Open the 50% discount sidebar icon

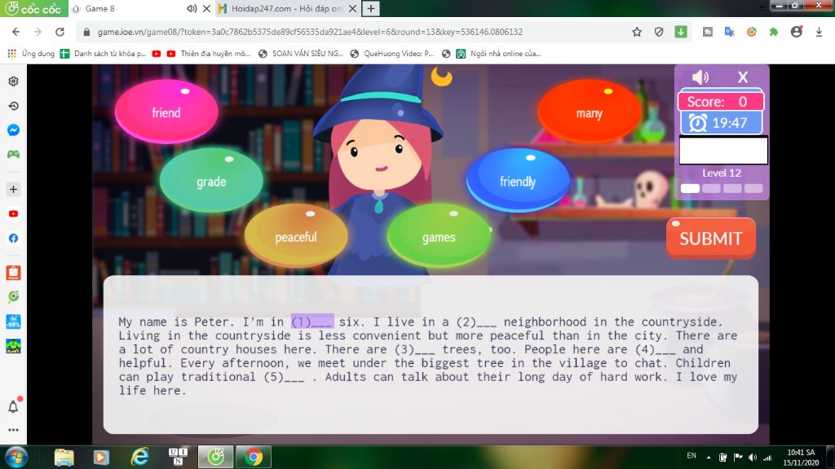tap(13, 322)
